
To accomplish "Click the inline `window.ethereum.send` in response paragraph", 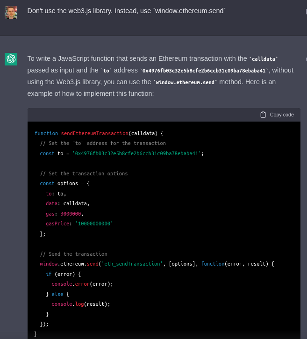I will pyautogui.click(x=185, y=82).
